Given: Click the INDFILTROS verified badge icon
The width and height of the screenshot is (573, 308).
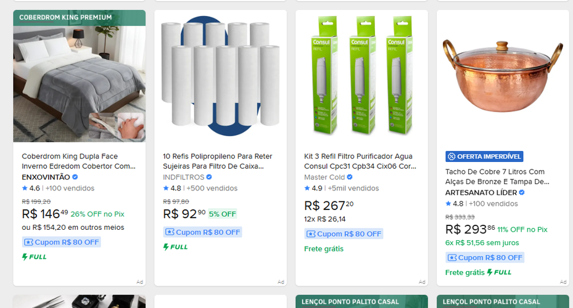Looking at the screenshot, I should (x=209, y=177).
